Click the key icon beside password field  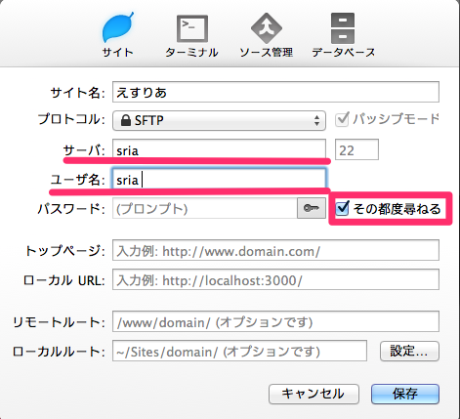(312, 208)
